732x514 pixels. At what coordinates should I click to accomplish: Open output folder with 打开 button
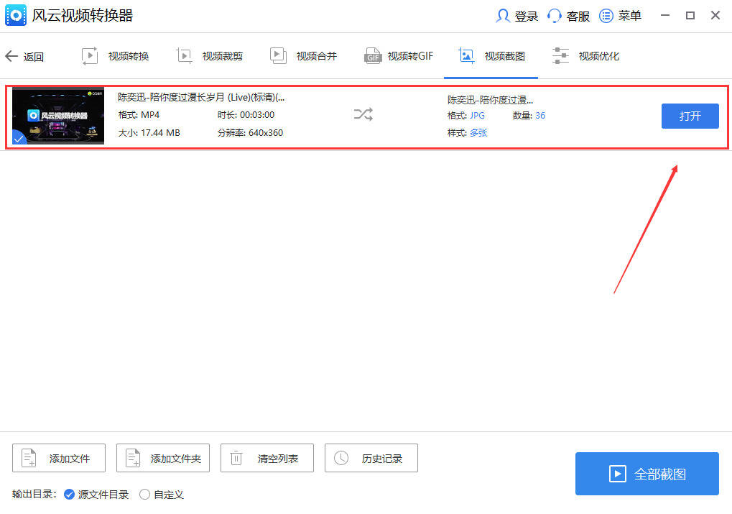pyautogui.click(x=690, y=116)
